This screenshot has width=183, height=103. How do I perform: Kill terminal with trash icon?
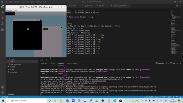click(174, 63)
